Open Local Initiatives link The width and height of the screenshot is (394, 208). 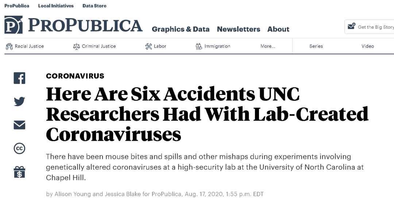[x=56, y=6]
